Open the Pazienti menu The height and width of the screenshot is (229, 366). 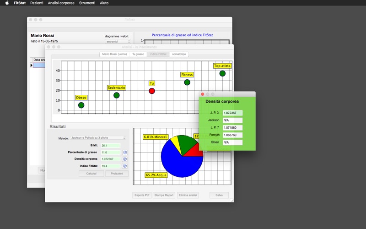click(x=37, y=3)
